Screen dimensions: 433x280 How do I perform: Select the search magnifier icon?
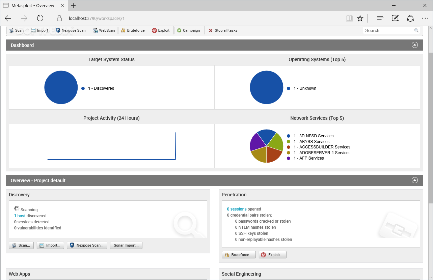pyautogui.click(x=416, y=30)
